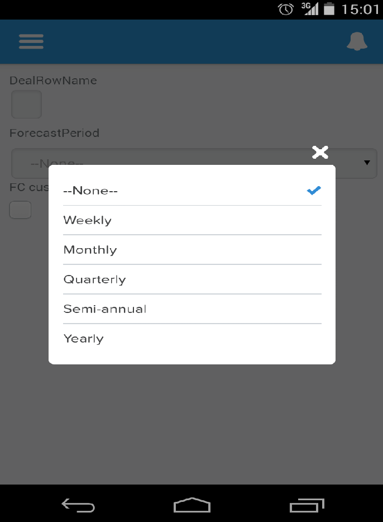Open the ForecastPeriod dropdown arrow
Viewport: 383px width, 522px height.
[x=367, y=163]
